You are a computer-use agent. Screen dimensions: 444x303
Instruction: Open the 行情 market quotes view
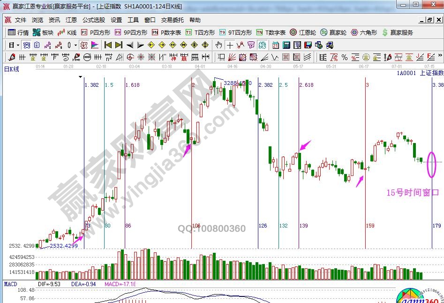(x=18, y=32)
